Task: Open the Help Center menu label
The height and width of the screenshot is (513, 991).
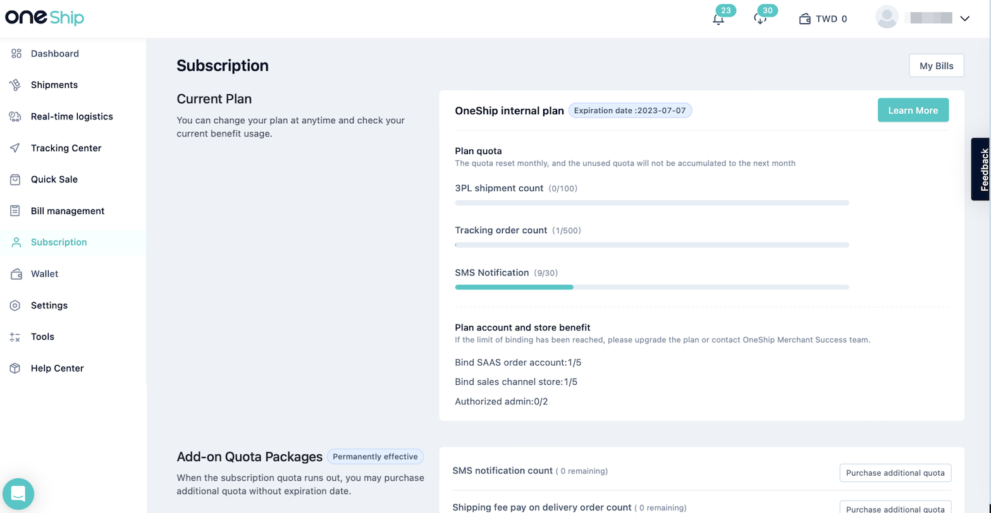Action: pyautogui.click(x=57, y=368)
